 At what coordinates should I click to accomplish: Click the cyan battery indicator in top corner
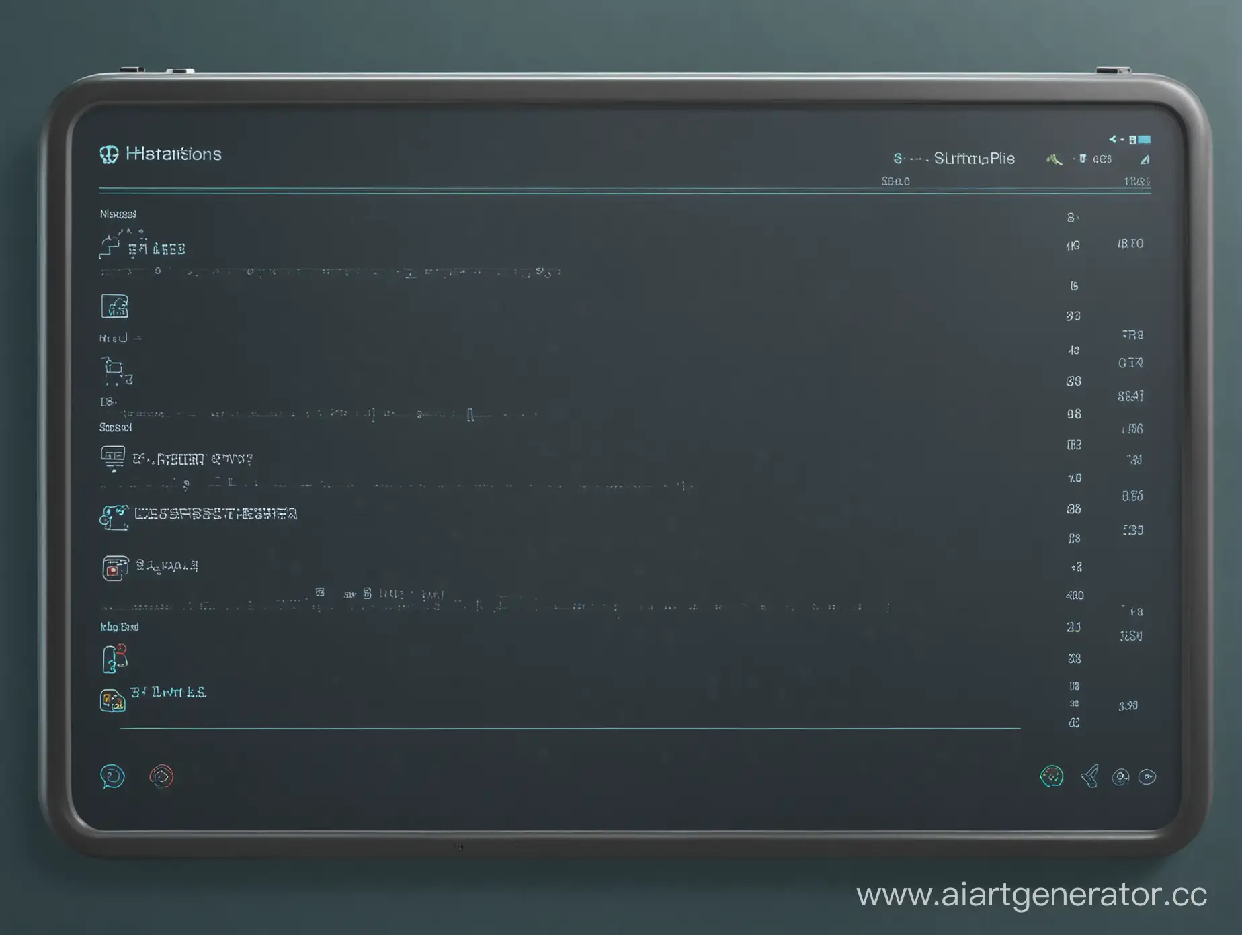click(x=1144, y=140)
